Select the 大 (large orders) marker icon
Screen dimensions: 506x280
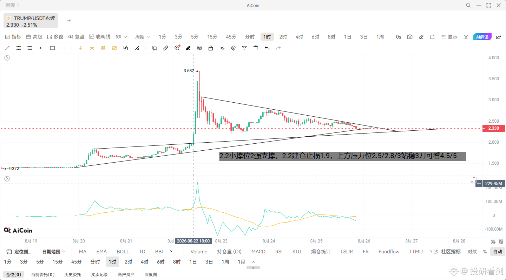(92, 48)
